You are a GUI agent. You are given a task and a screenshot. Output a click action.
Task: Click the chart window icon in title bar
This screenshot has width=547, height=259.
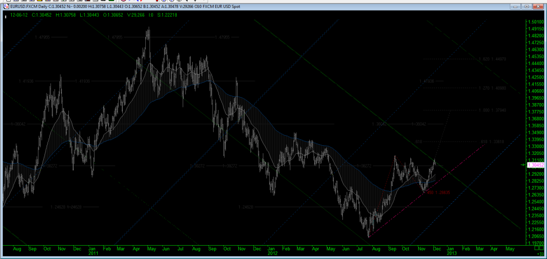(5, 7)
